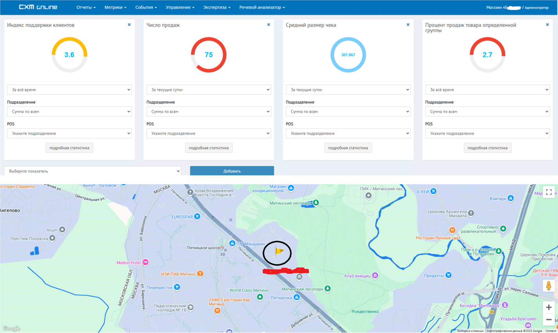The height and width of the screenshot is (333, 558).
Task: Open period dropdown in Число продаж card
Action: pos(209,90)
